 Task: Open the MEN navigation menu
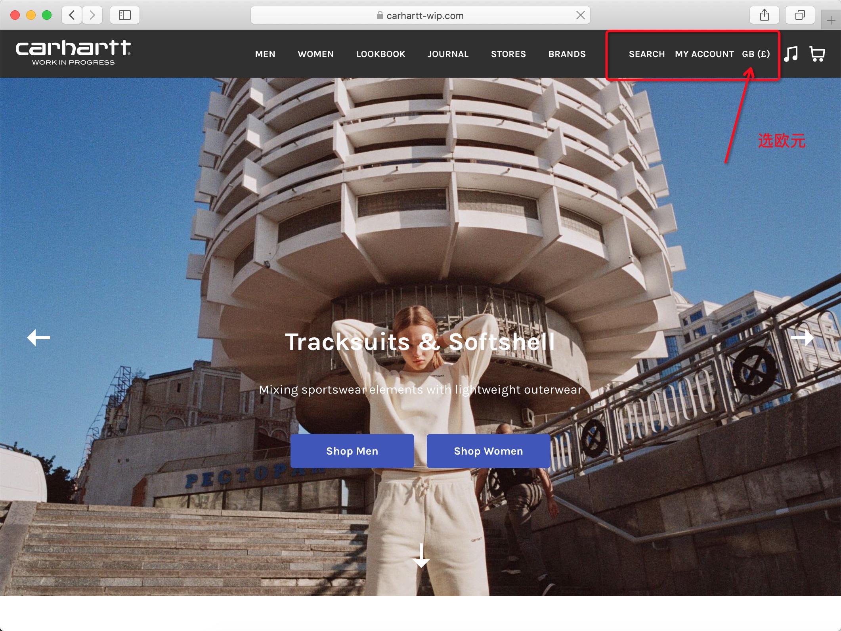[265, 54]
